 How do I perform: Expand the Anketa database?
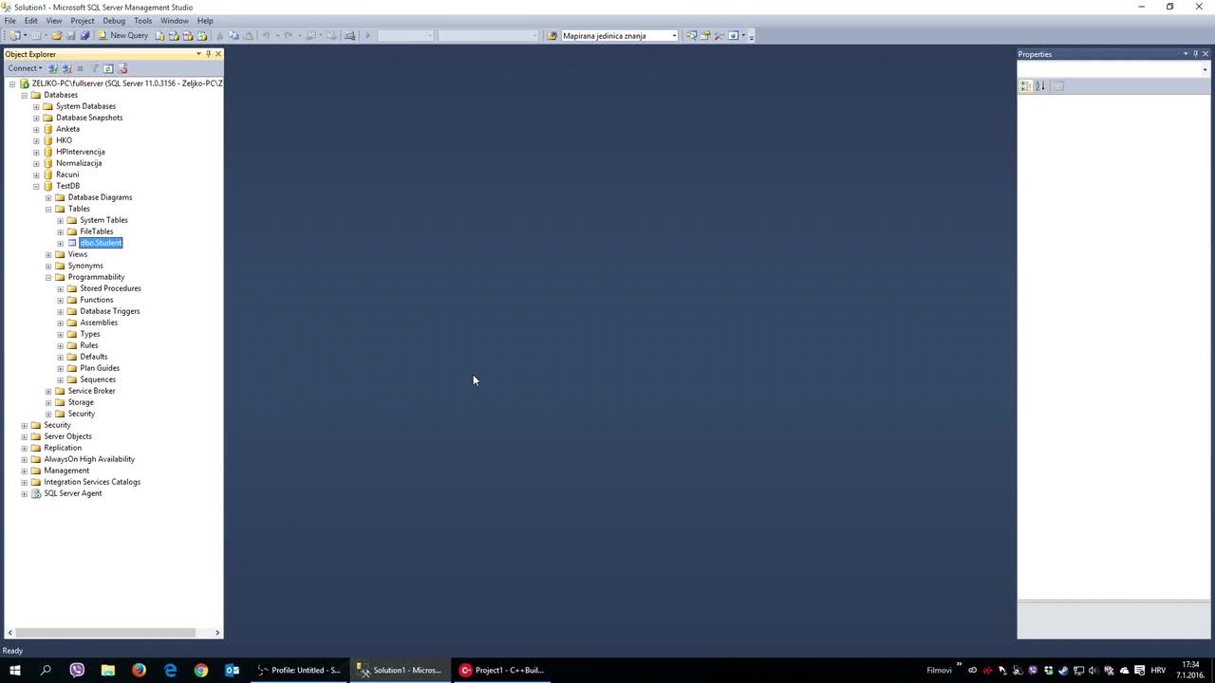[x=36, y=129]
